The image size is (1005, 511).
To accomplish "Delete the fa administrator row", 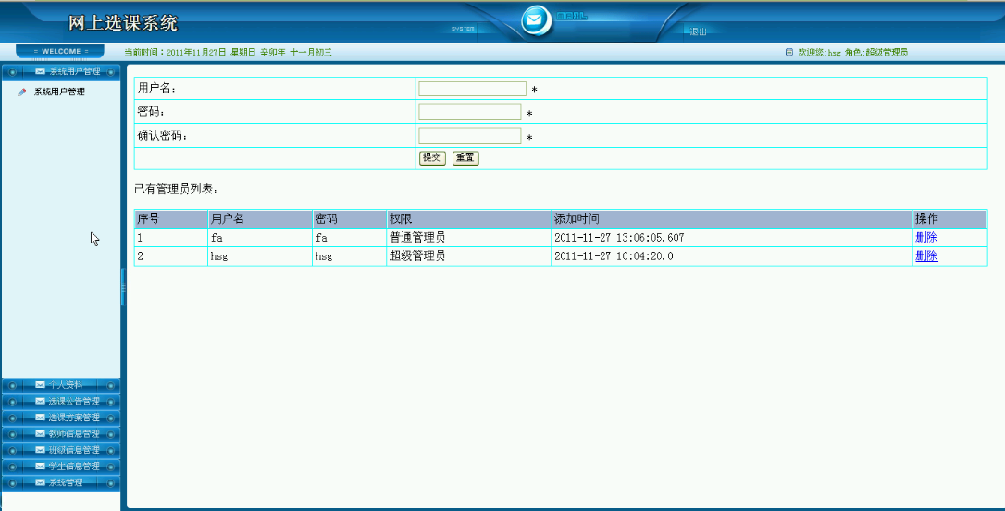I will click(x=927, y=238).
